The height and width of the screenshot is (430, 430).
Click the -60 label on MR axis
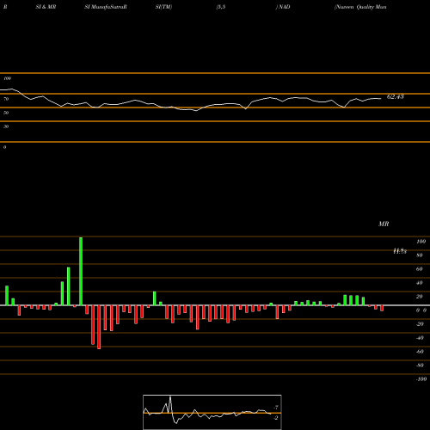pyautogui.click(x=420, y=352)
